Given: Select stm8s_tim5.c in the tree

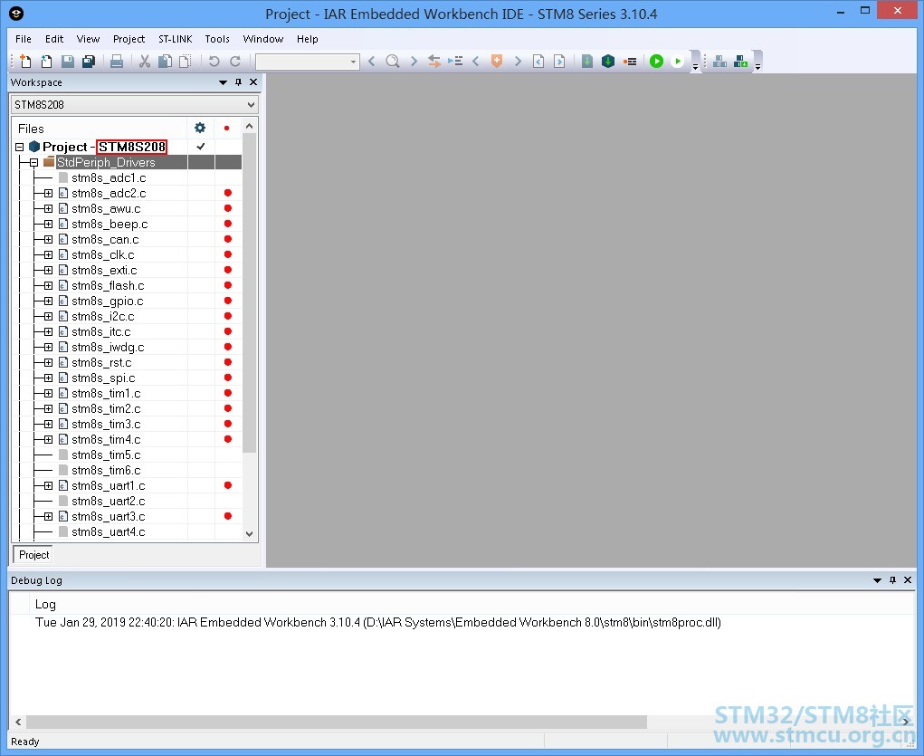Looking at the screenshot, I should (x=106, y=455).
